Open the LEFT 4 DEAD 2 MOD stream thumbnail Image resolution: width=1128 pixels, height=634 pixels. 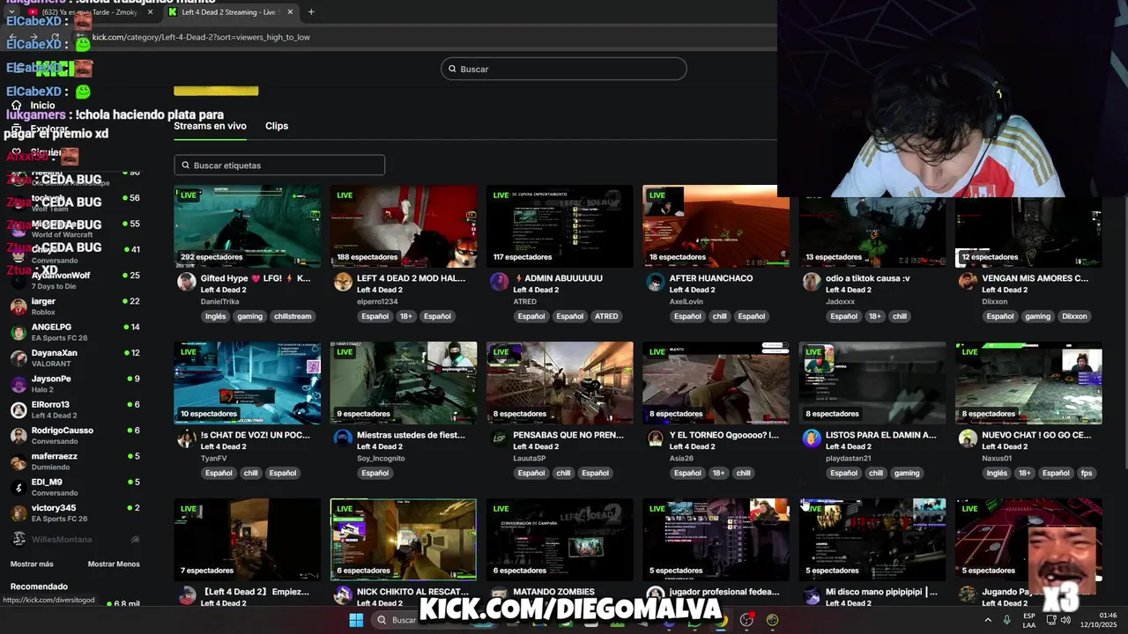(404, 226)
